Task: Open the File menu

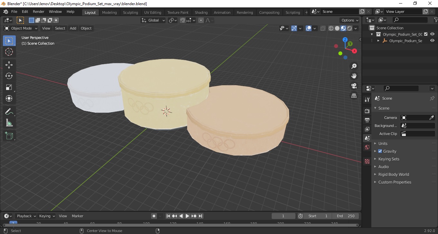Action: pyautogui.click(x=14, y=12)
